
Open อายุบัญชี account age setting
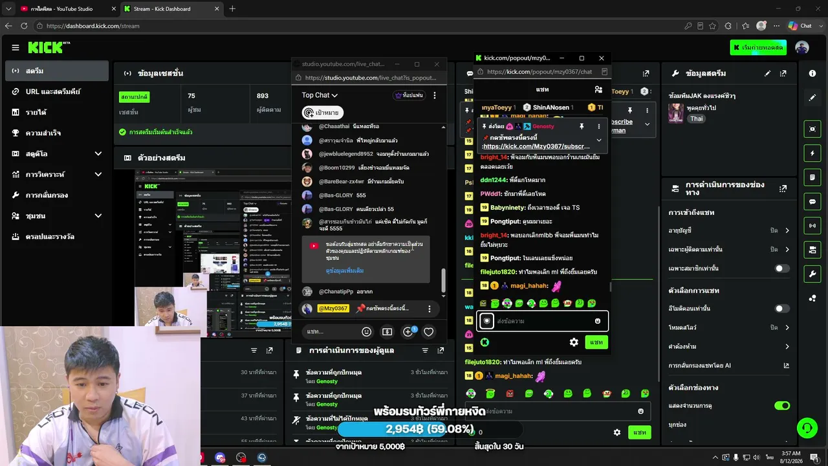729,230
